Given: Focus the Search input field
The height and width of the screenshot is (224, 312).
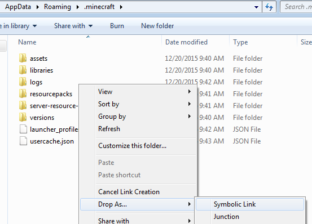Looking at the screenshot, I should click(297, 7).
